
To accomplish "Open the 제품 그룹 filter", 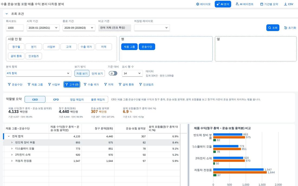I will click(35, 84).
